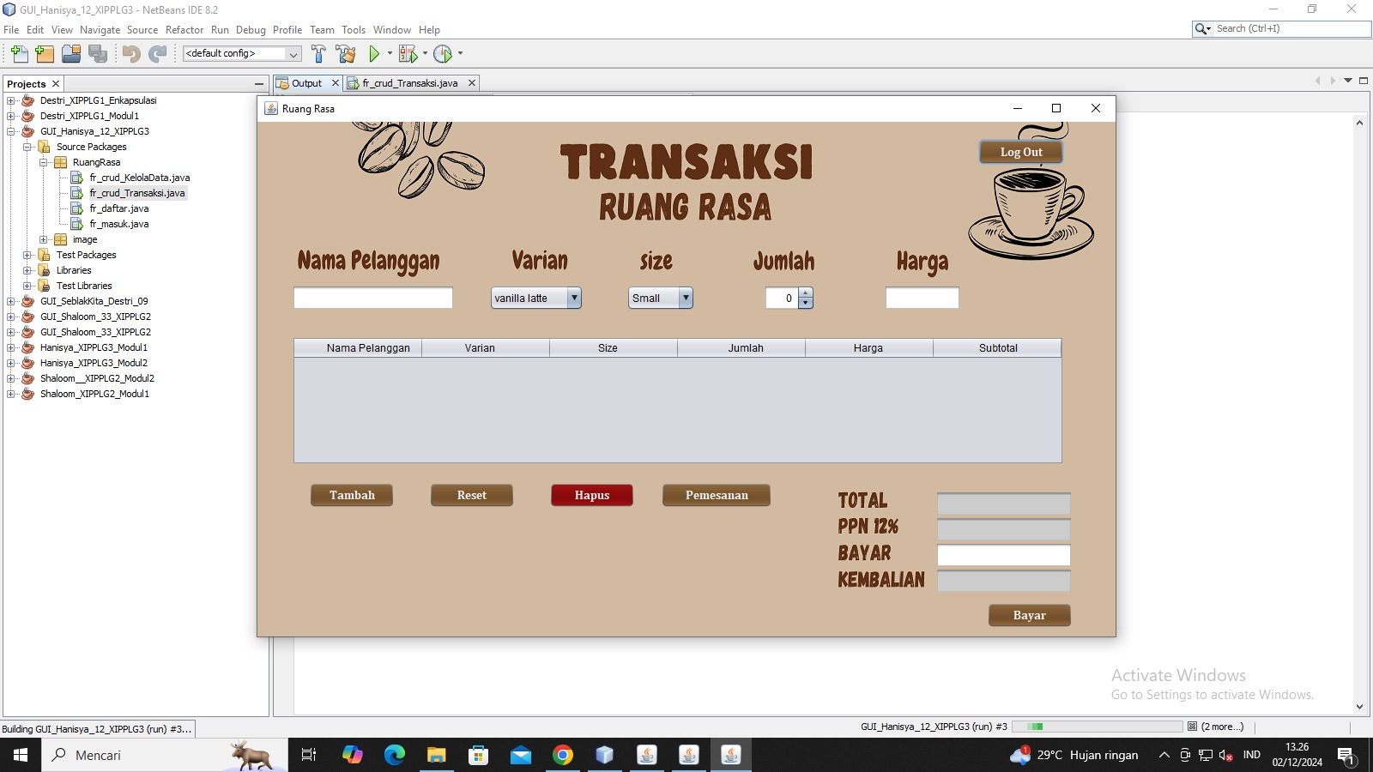
Task: Click the Debug Project toolbar icon
Action: 408,54
